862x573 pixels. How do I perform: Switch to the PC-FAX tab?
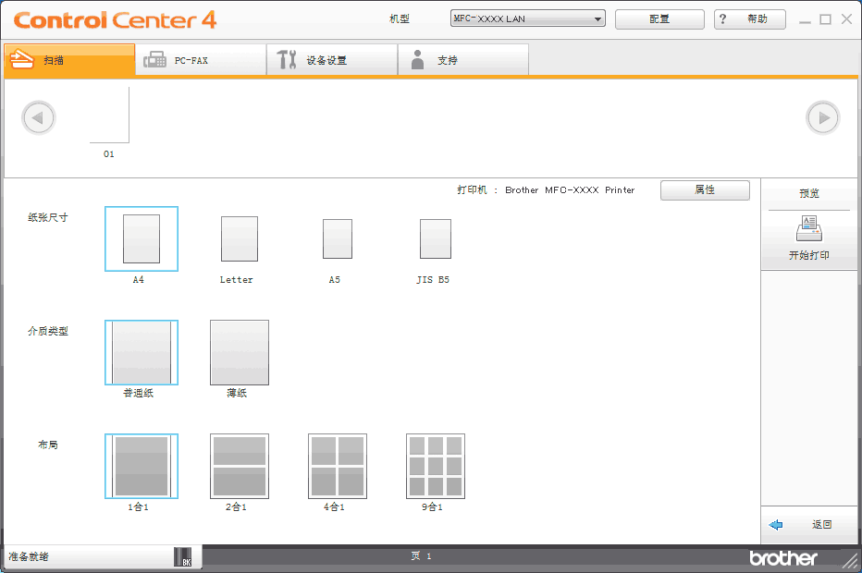click(x=201, y=60)
